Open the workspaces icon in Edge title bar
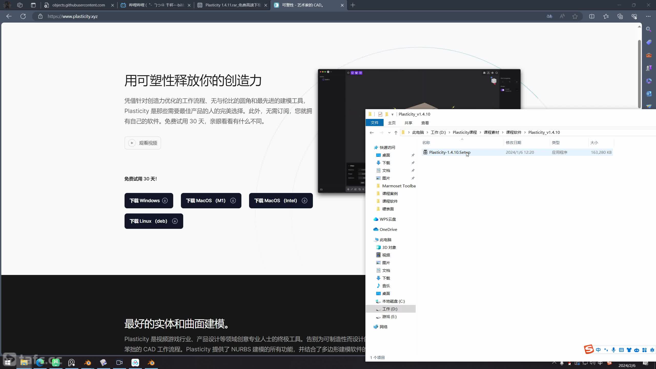 pos(20,5)
